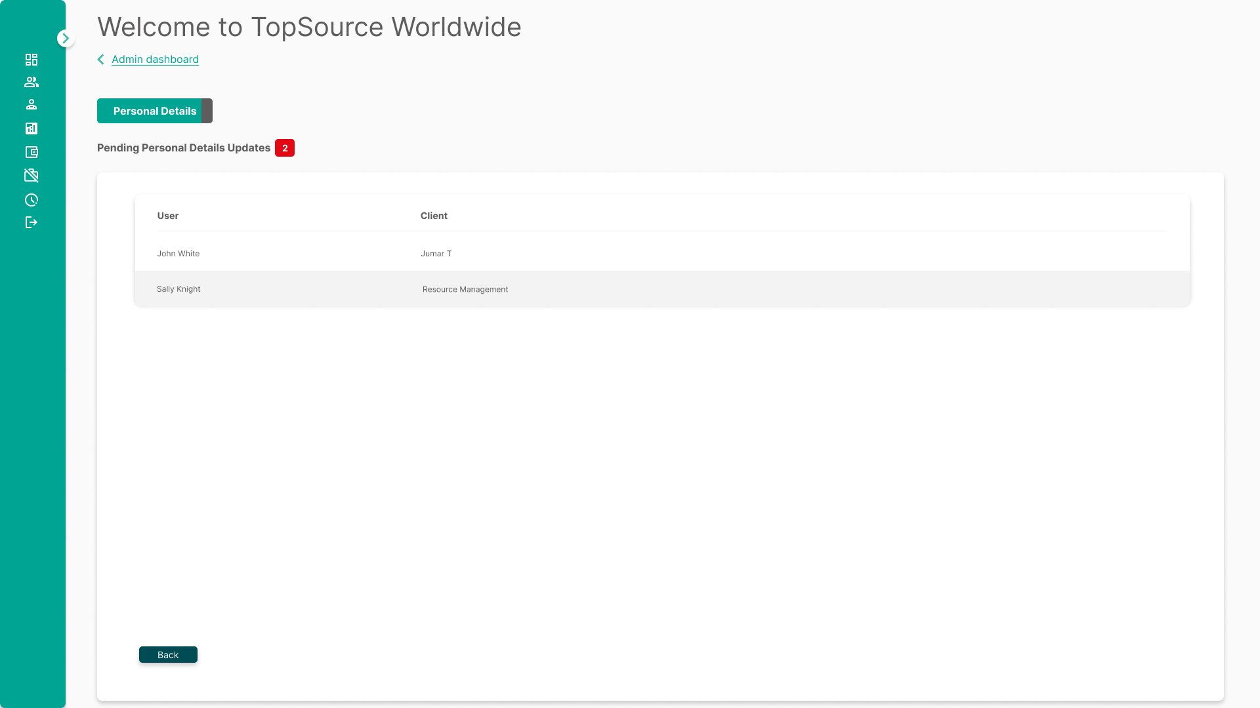Click the User column header

[x=168, y=216]
